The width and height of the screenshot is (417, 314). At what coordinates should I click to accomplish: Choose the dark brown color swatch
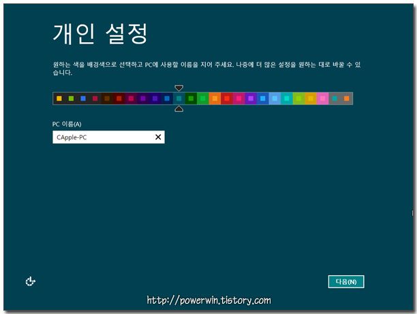107,99
